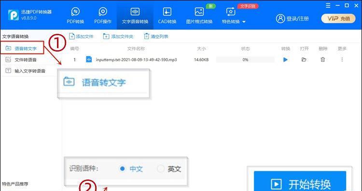Expand the 特色转换 dropdown arrow
This screenshot has width=362, height=191.
244,22
